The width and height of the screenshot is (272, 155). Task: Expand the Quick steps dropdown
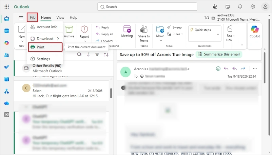coord(218,34)
